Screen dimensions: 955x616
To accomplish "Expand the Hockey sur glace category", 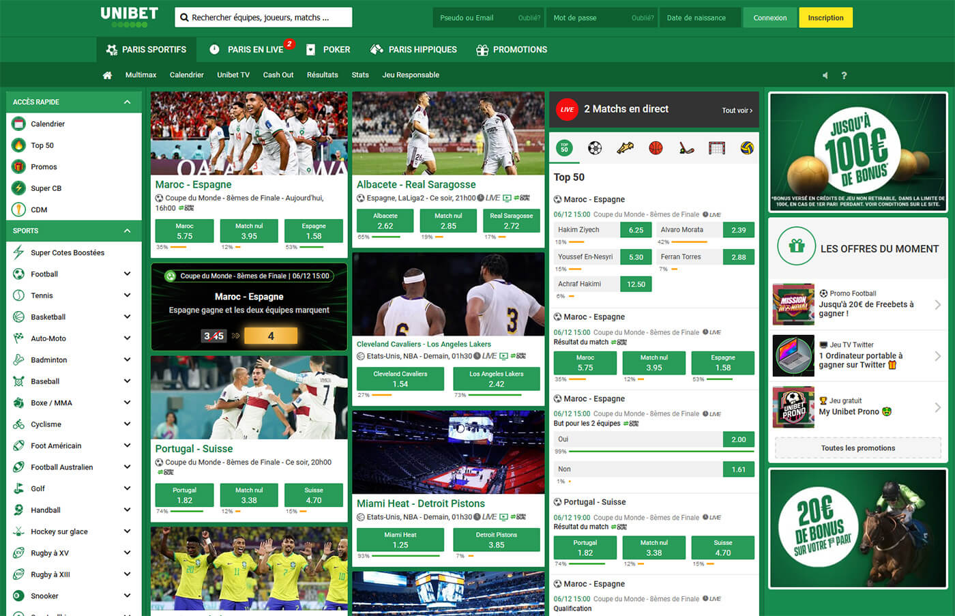I will click(127, 531).
